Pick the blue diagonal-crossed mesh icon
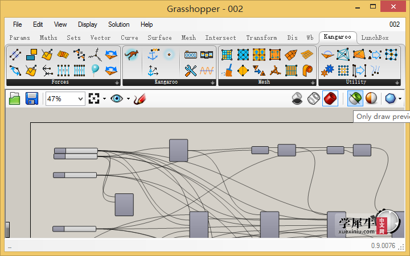The width and height of the screenshot is (410, 256). [243, 55]
